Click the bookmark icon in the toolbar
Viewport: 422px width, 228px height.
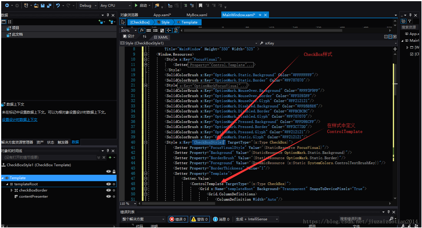200,6
